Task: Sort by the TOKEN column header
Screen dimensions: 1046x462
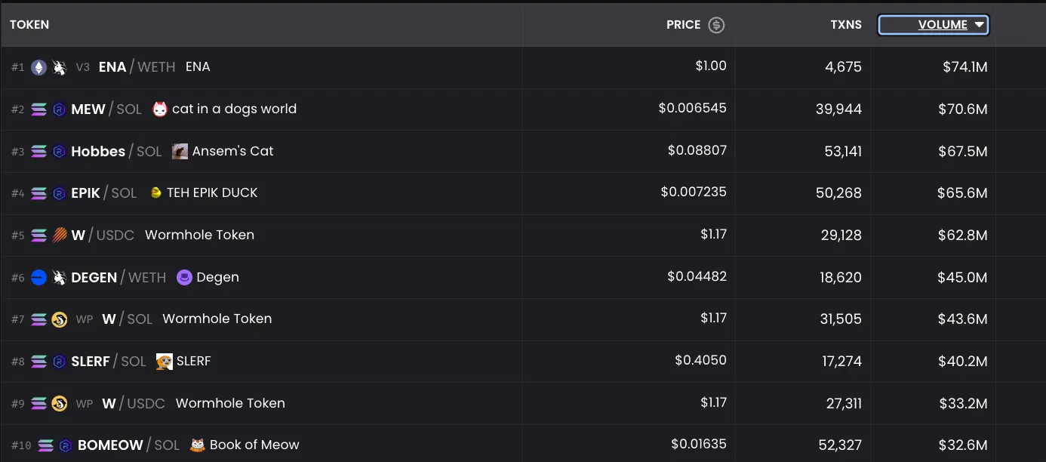Action: [x=29, y=24]
